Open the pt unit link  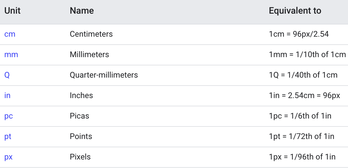(x=8, y=137)
